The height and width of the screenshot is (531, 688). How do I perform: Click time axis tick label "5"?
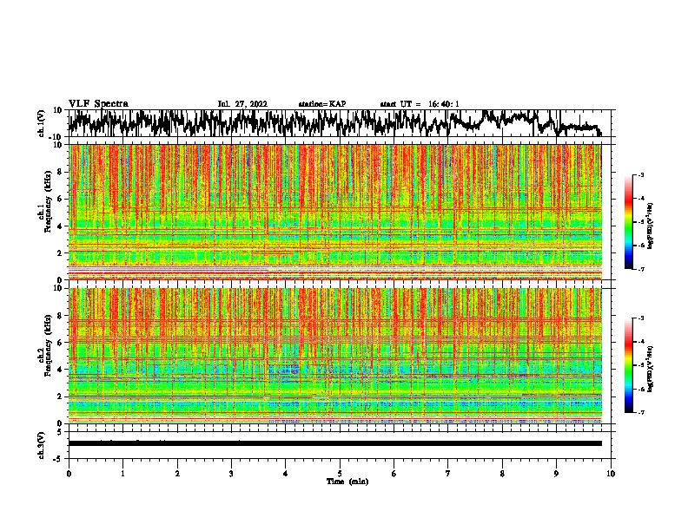click(x=340, y=474)
